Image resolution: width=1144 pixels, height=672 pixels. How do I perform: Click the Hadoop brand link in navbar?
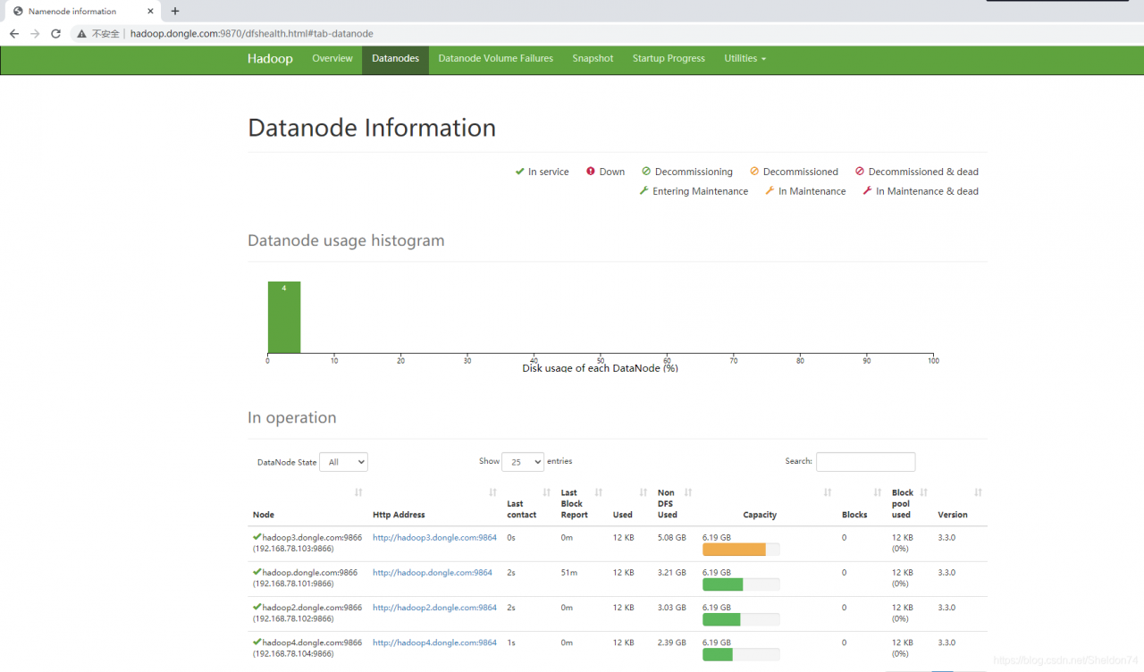270,59
